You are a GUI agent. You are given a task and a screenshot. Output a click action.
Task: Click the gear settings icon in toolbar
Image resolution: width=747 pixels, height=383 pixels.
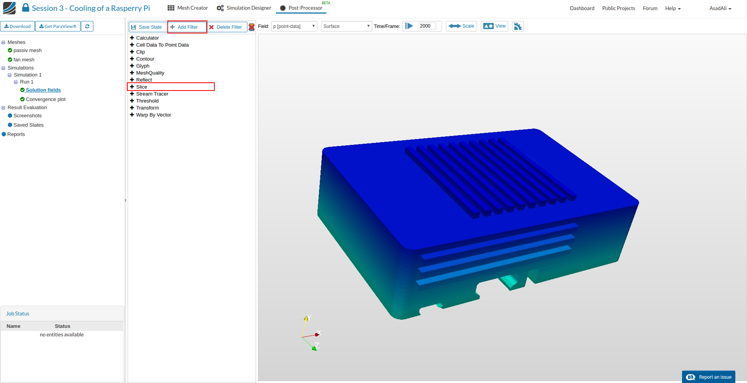[x=517, y=26]
